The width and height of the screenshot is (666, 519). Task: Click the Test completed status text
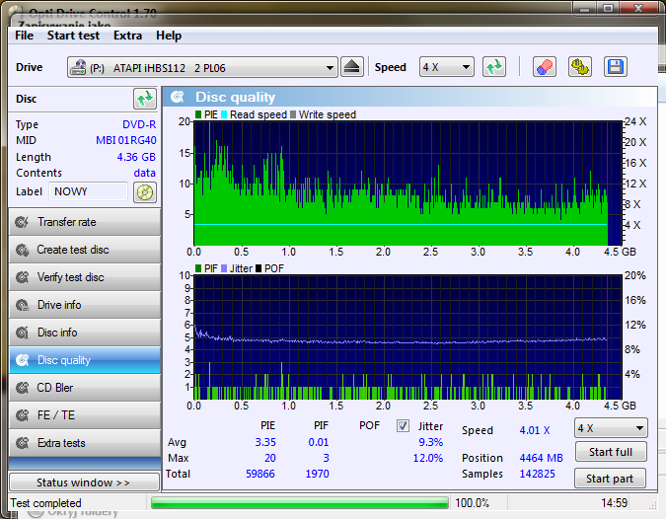pyautogui.click(x=45, y=503)
